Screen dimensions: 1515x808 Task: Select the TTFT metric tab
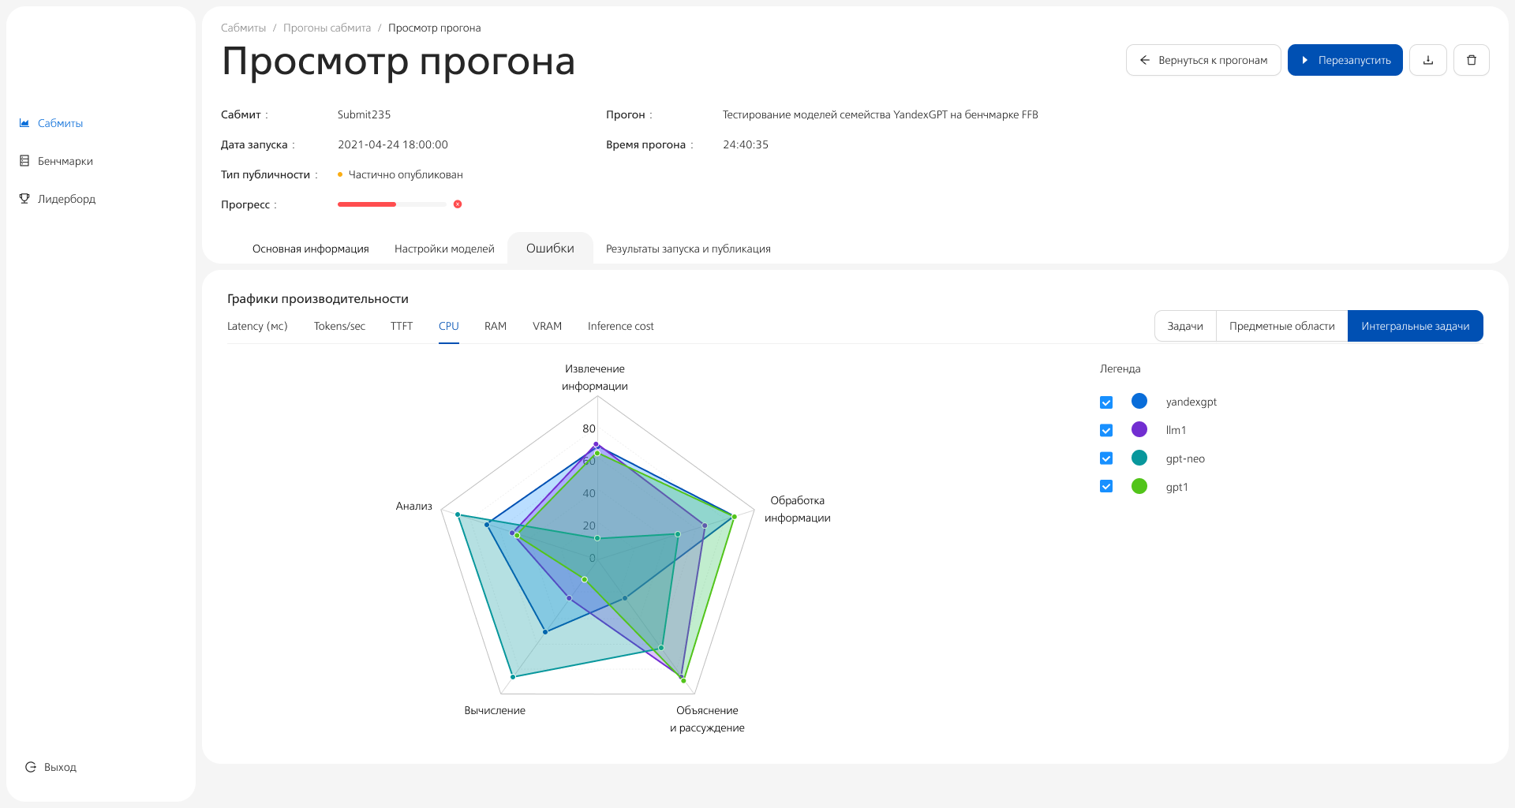(x=402, y=326)
